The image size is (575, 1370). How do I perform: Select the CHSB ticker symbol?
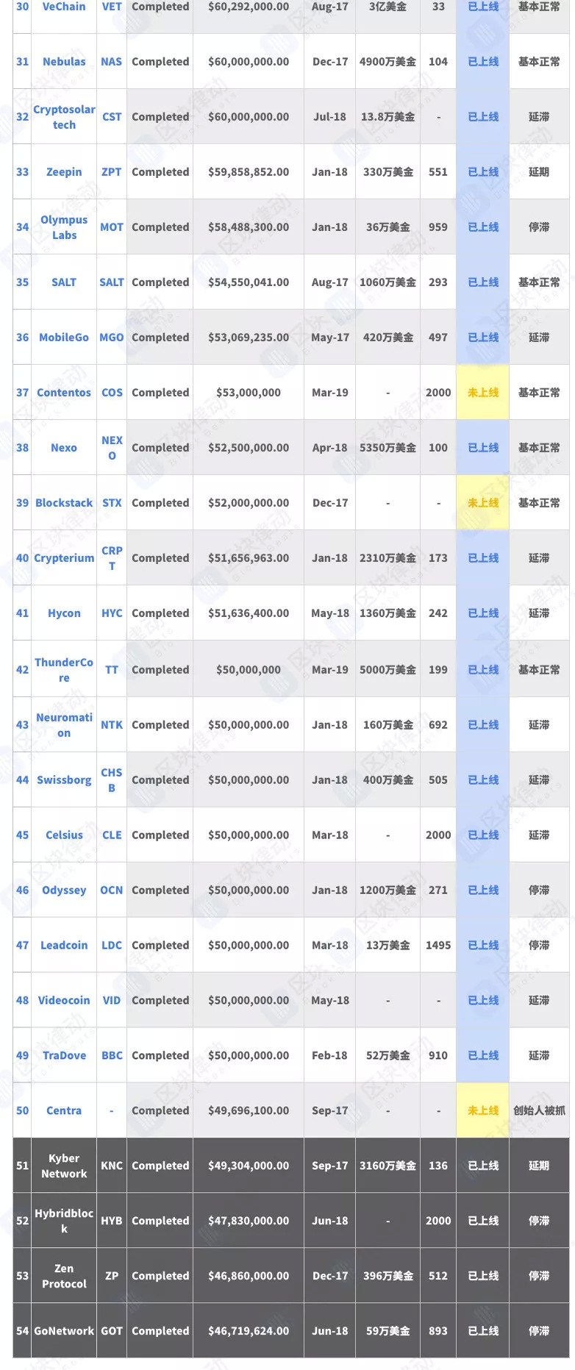112,780
